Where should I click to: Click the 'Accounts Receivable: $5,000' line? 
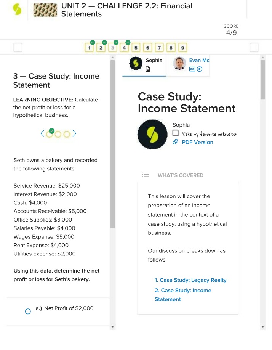click(50, 211)
